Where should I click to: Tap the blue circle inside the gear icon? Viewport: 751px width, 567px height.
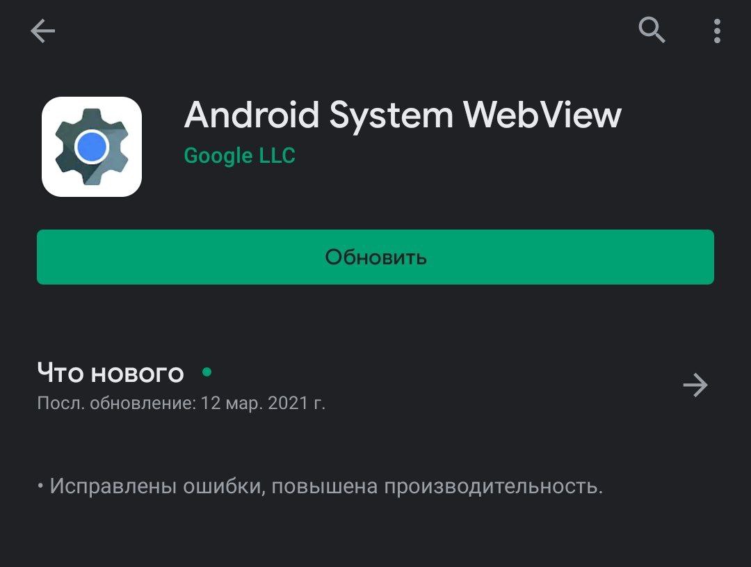(x=92, y=147)
